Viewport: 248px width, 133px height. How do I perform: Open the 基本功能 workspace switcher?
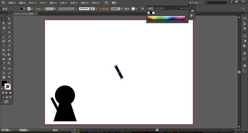coord(196,2)
